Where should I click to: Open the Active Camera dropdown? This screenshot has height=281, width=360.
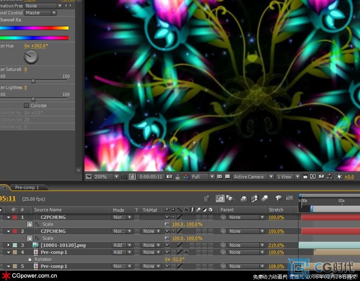tap(253, 177)
